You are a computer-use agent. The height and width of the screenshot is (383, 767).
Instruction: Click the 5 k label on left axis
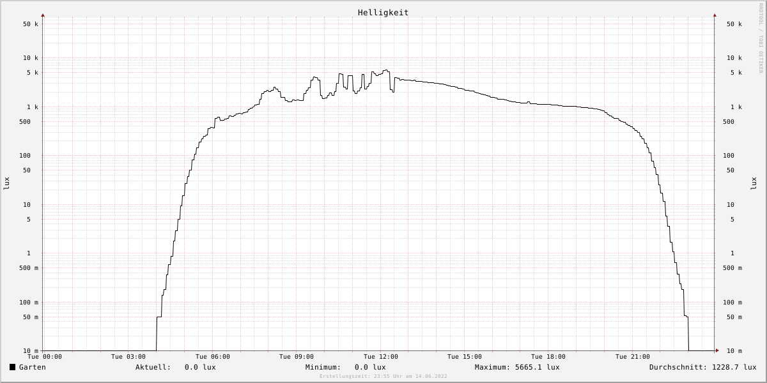coord(33,73)
